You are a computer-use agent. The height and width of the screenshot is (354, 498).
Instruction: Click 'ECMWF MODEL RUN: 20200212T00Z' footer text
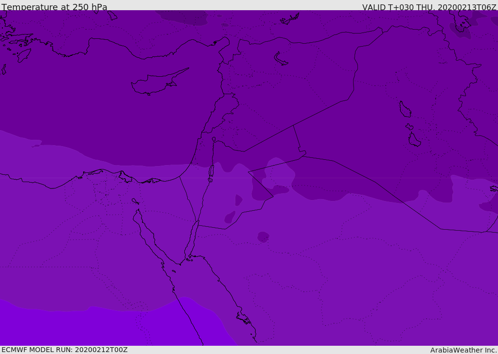(65, 350)
